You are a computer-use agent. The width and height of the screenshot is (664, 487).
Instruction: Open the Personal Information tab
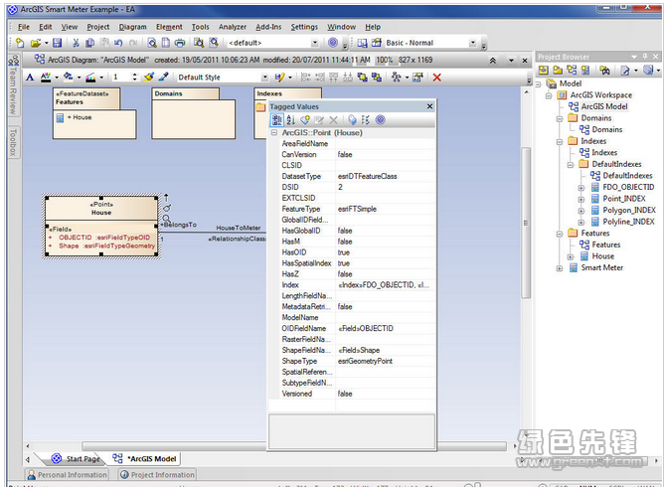click(x=67, y=475)
